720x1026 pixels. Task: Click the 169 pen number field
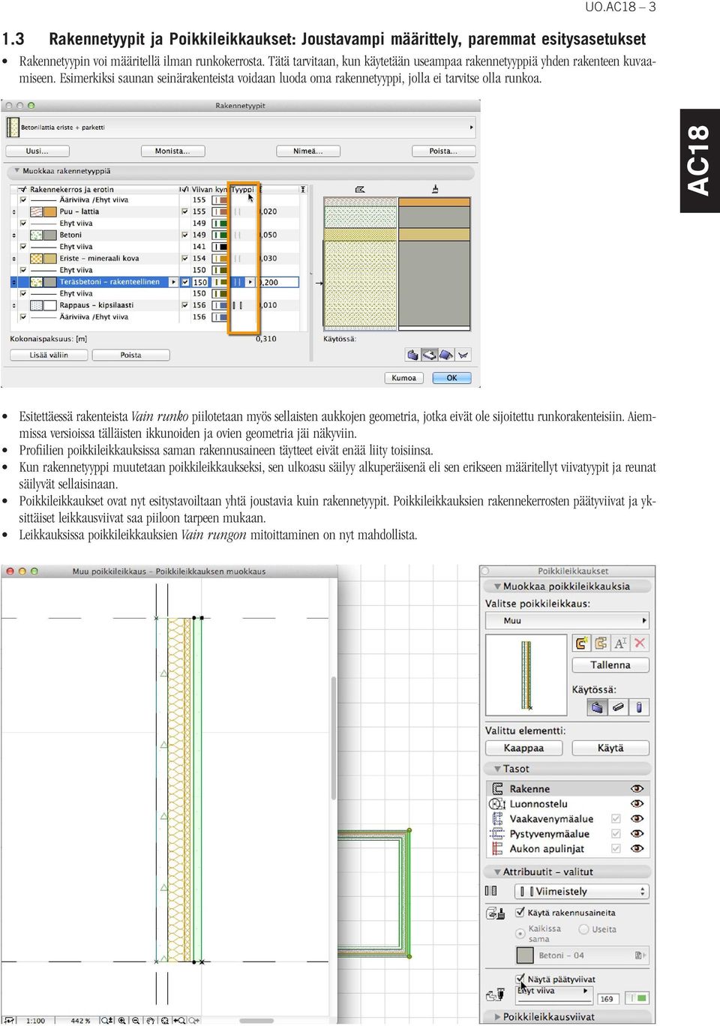[x=607, y=998]
